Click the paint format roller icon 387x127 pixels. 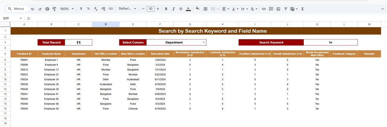54,9
